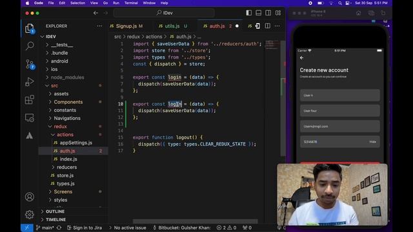This screenshot has width=413, height=232.
Task: Click Sign in to Jira
Action: tap(85, 227)
